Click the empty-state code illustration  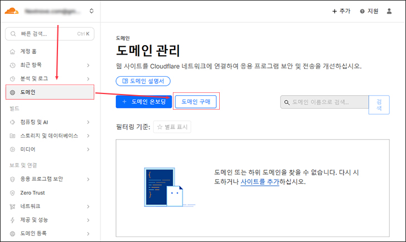coord(170,187)
